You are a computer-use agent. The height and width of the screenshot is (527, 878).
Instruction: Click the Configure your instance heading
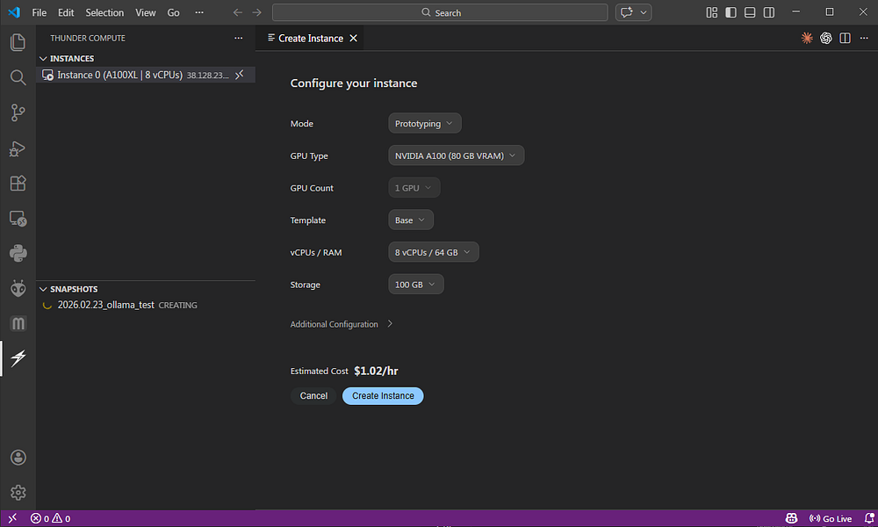[354, 83]
